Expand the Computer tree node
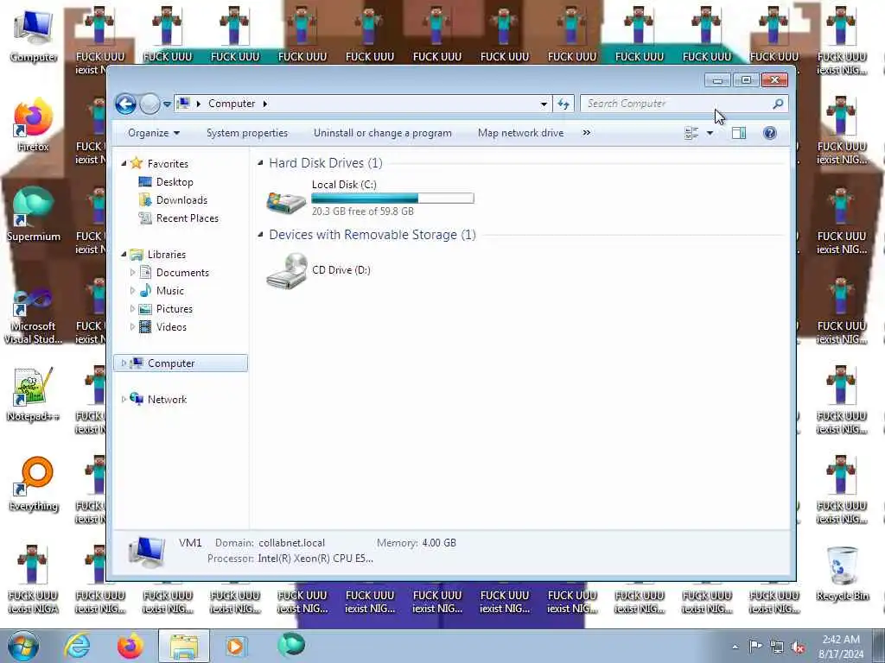885x663 pixels. point(124,363)
